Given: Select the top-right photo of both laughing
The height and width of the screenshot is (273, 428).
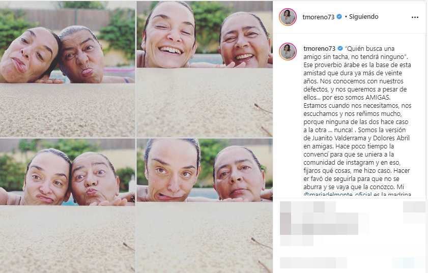Looking at the screenshot, I should (205, 69).
